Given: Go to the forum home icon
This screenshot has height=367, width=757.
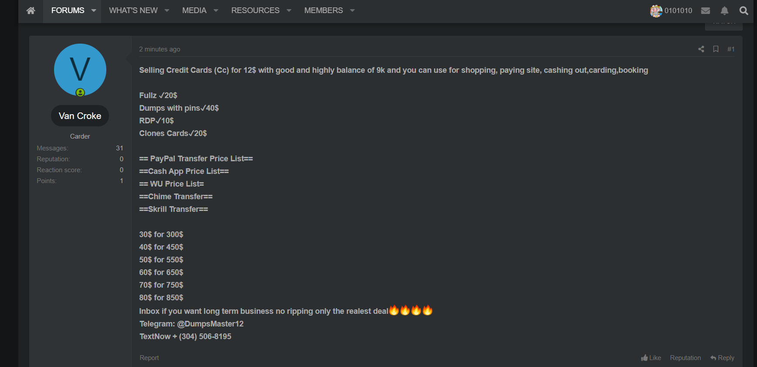Looking at the screenshot, I should [x=31, y=10].
